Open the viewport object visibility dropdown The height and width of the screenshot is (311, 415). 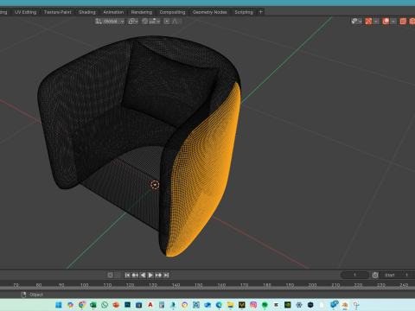[356, 22]
